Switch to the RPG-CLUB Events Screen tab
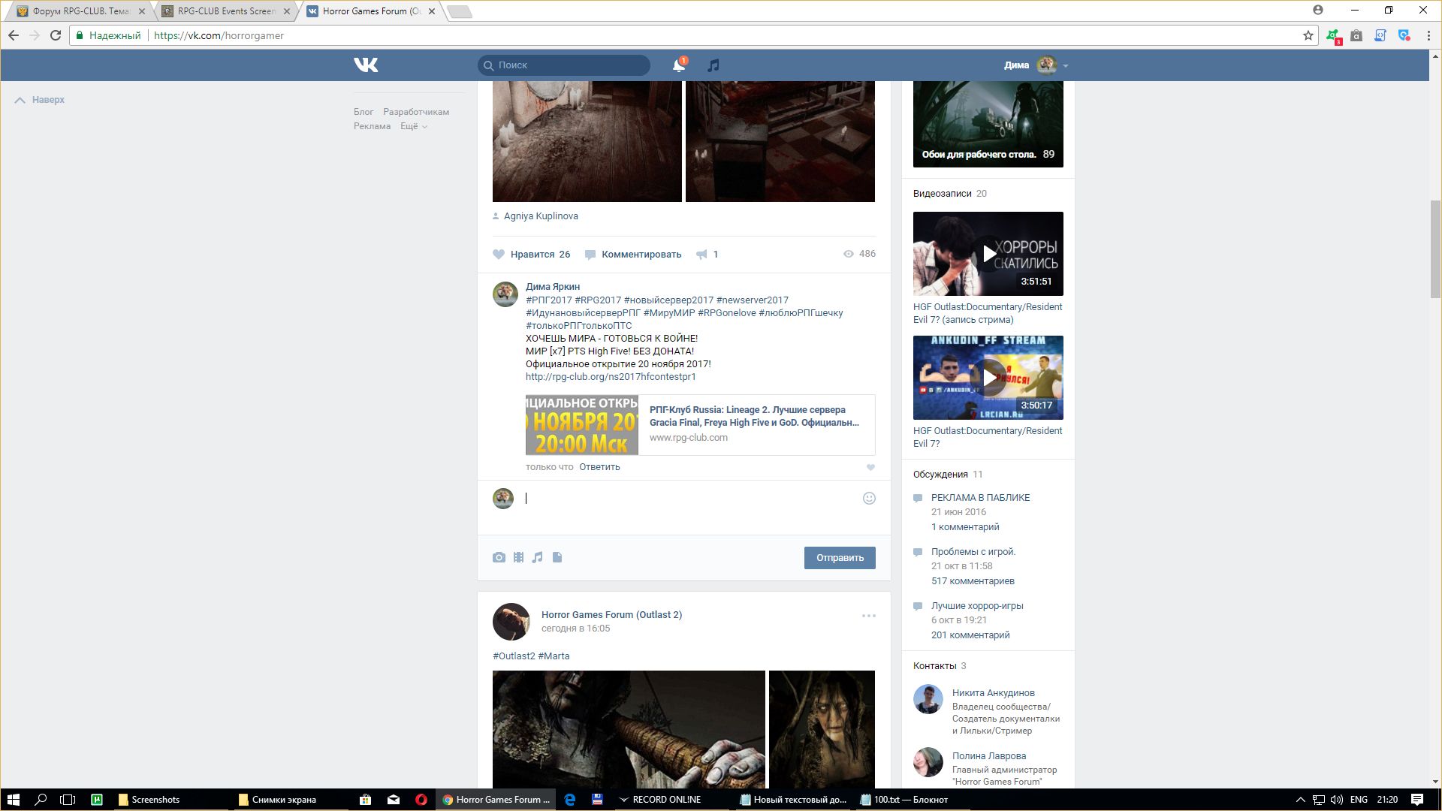1442x811 pixels. click(225, 11)
